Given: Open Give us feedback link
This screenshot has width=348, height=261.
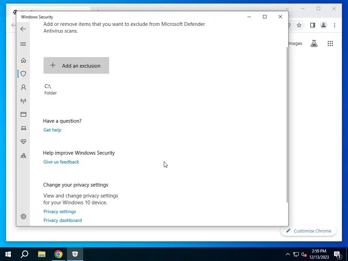Looking at the screenshot, I should tap(61, 162).
